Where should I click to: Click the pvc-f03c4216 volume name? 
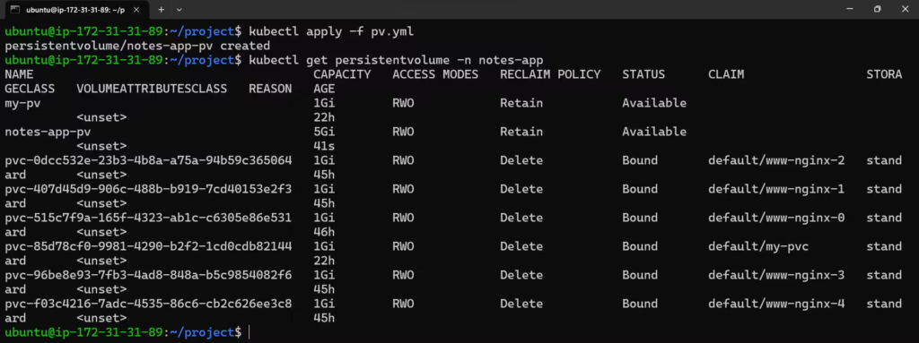(x=148, y=304)
